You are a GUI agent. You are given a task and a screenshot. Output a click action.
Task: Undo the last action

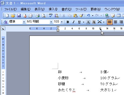point(89,16)
